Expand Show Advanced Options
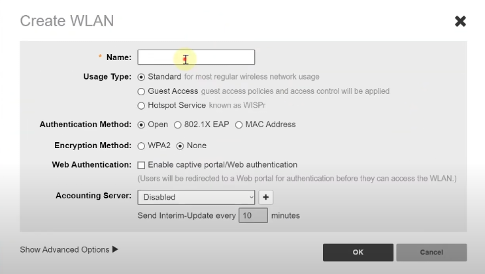The image size is (485, 274). (69, 249)
